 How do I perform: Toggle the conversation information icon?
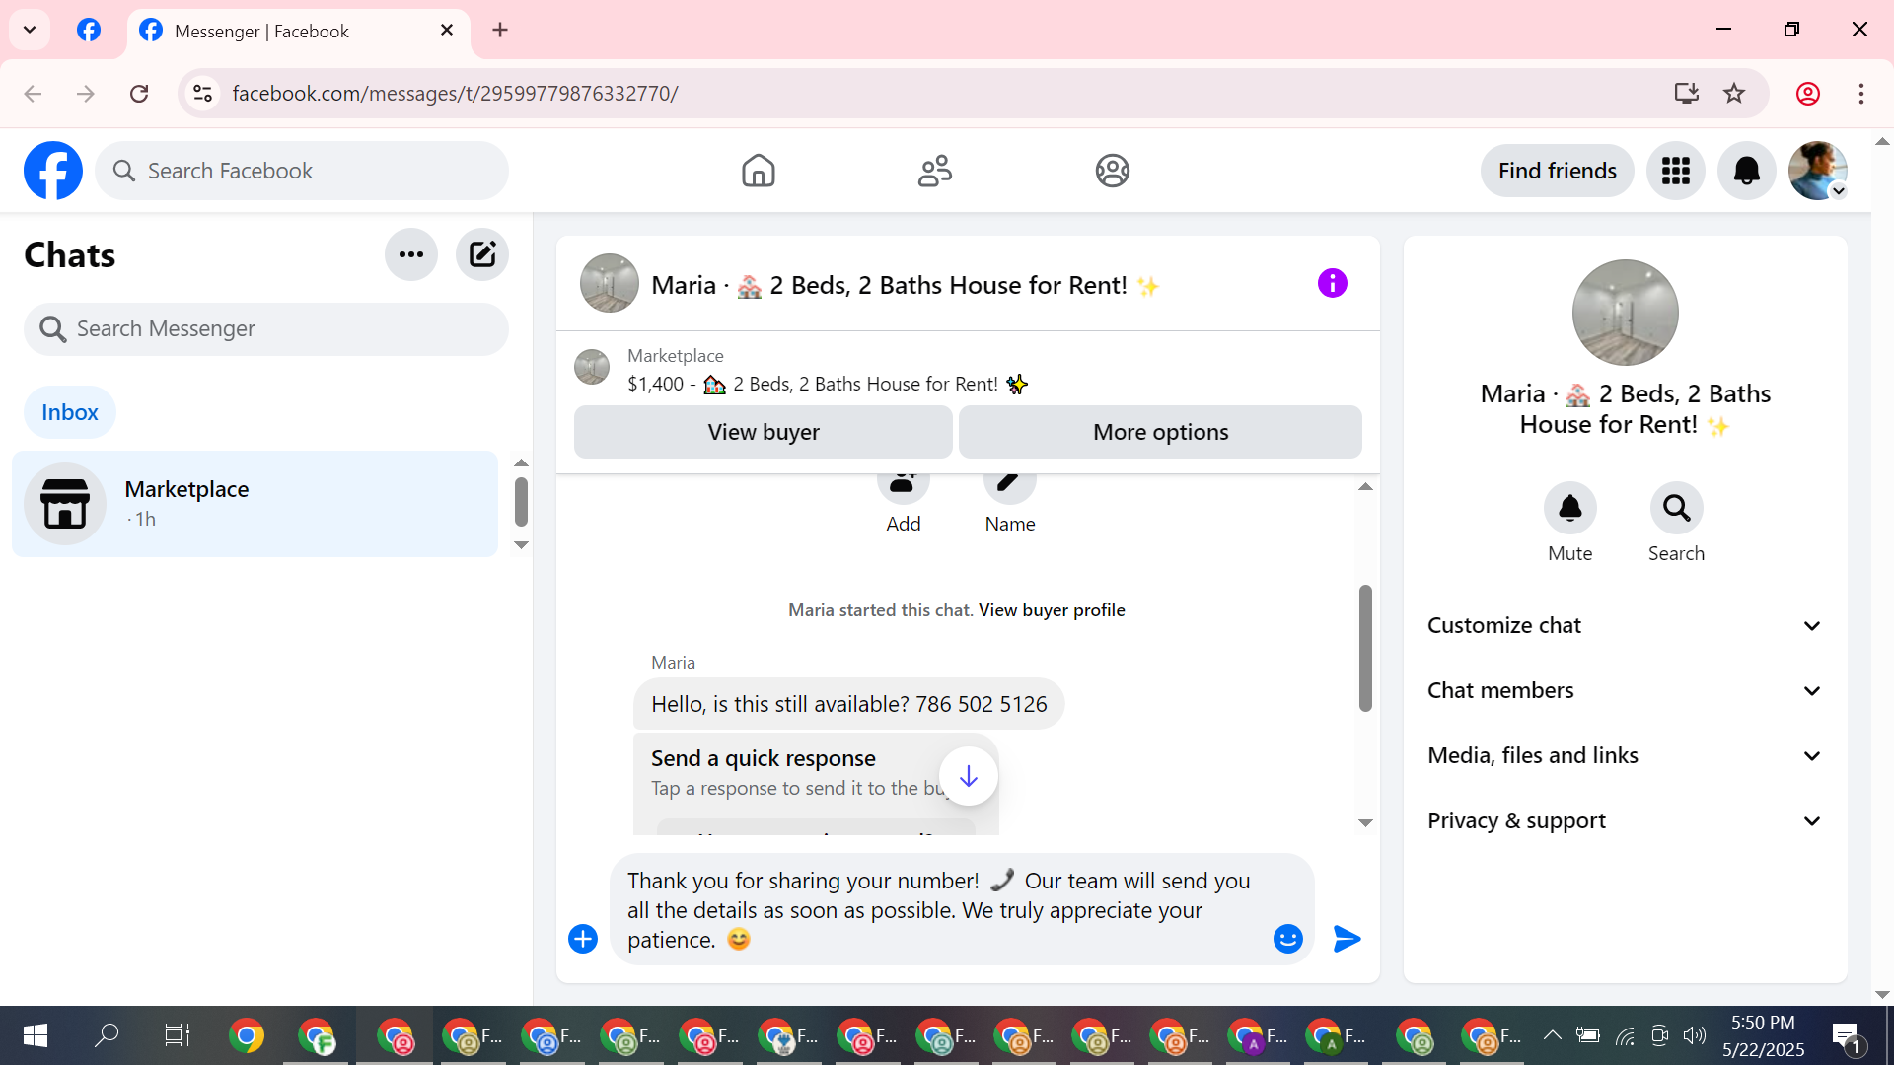(x=1333, y=284)
